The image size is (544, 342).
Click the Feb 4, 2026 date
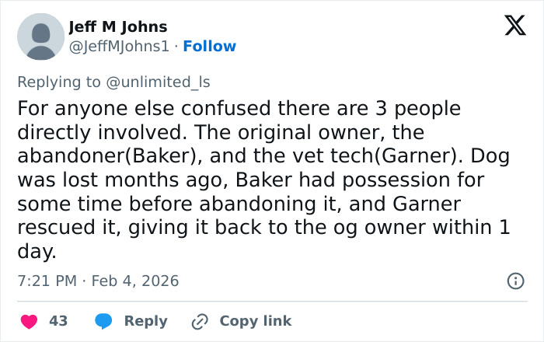coord(134,281)
